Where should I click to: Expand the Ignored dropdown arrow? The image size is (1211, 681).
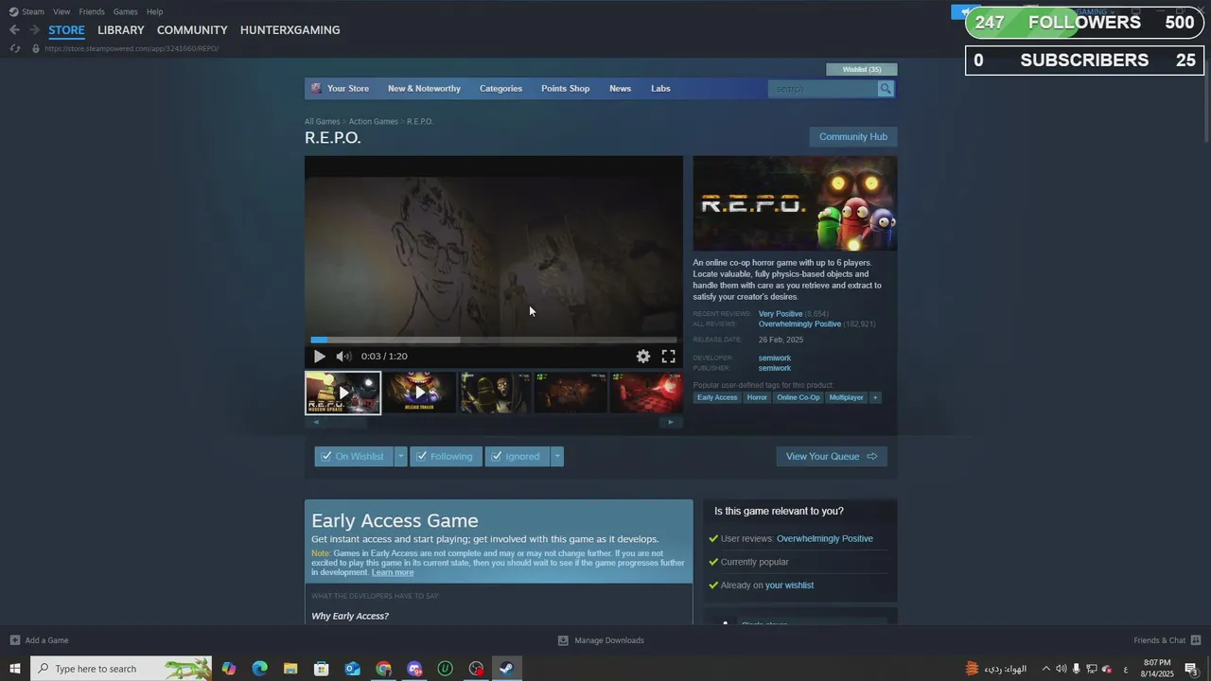click(557, 457)
